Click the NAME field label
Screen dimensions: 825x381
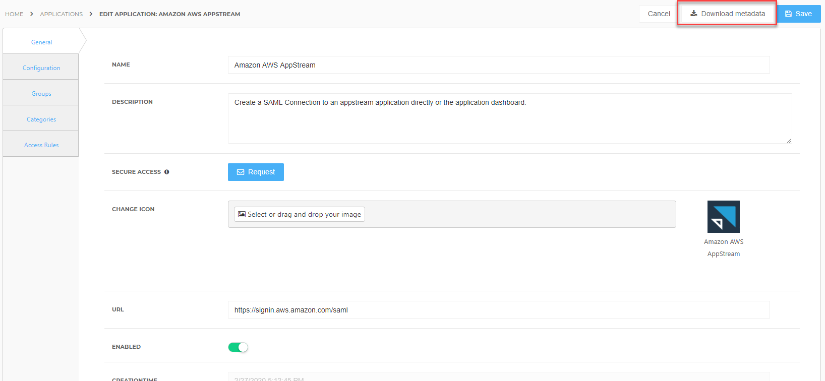point(121,65)
